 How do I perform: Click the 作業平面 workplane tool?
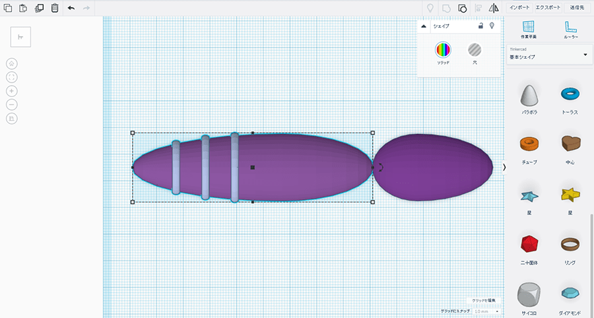[x=528, y=30]
